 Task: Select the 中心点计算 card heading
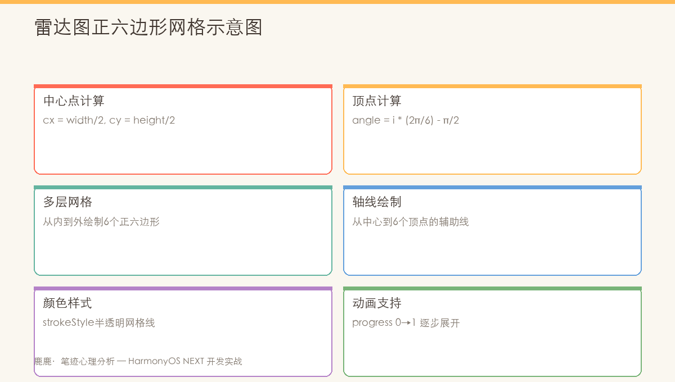(x=74, y=101)
